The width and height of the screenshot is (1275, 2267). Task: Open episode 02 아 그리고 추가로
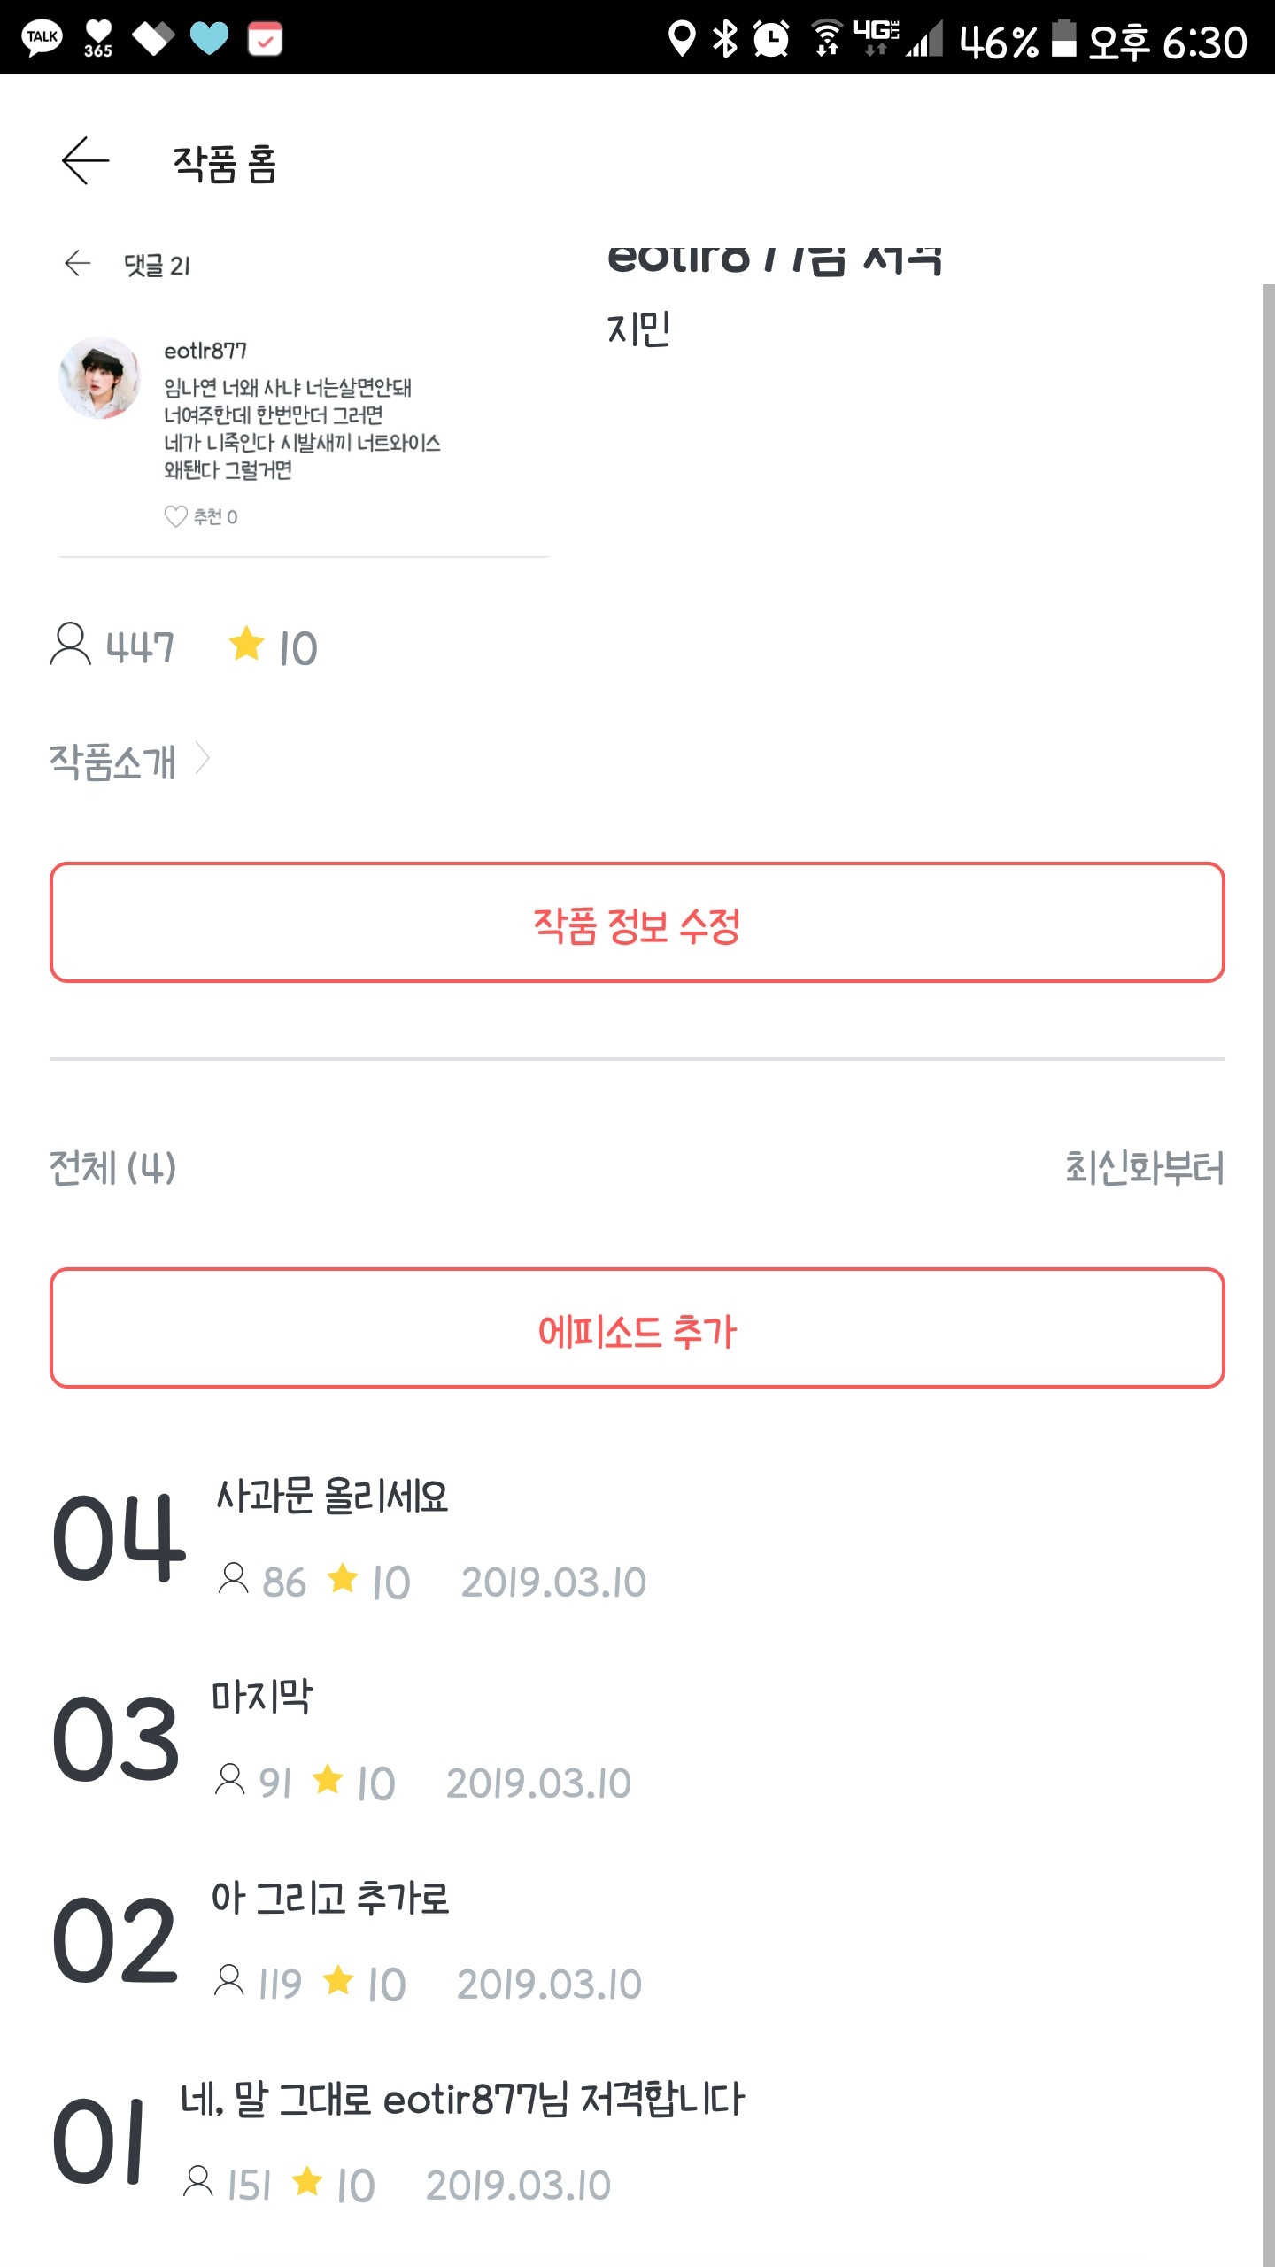330,1899
